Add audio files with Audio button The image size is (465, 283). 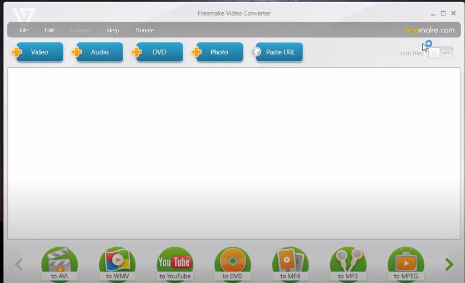[x=97, y=52]
